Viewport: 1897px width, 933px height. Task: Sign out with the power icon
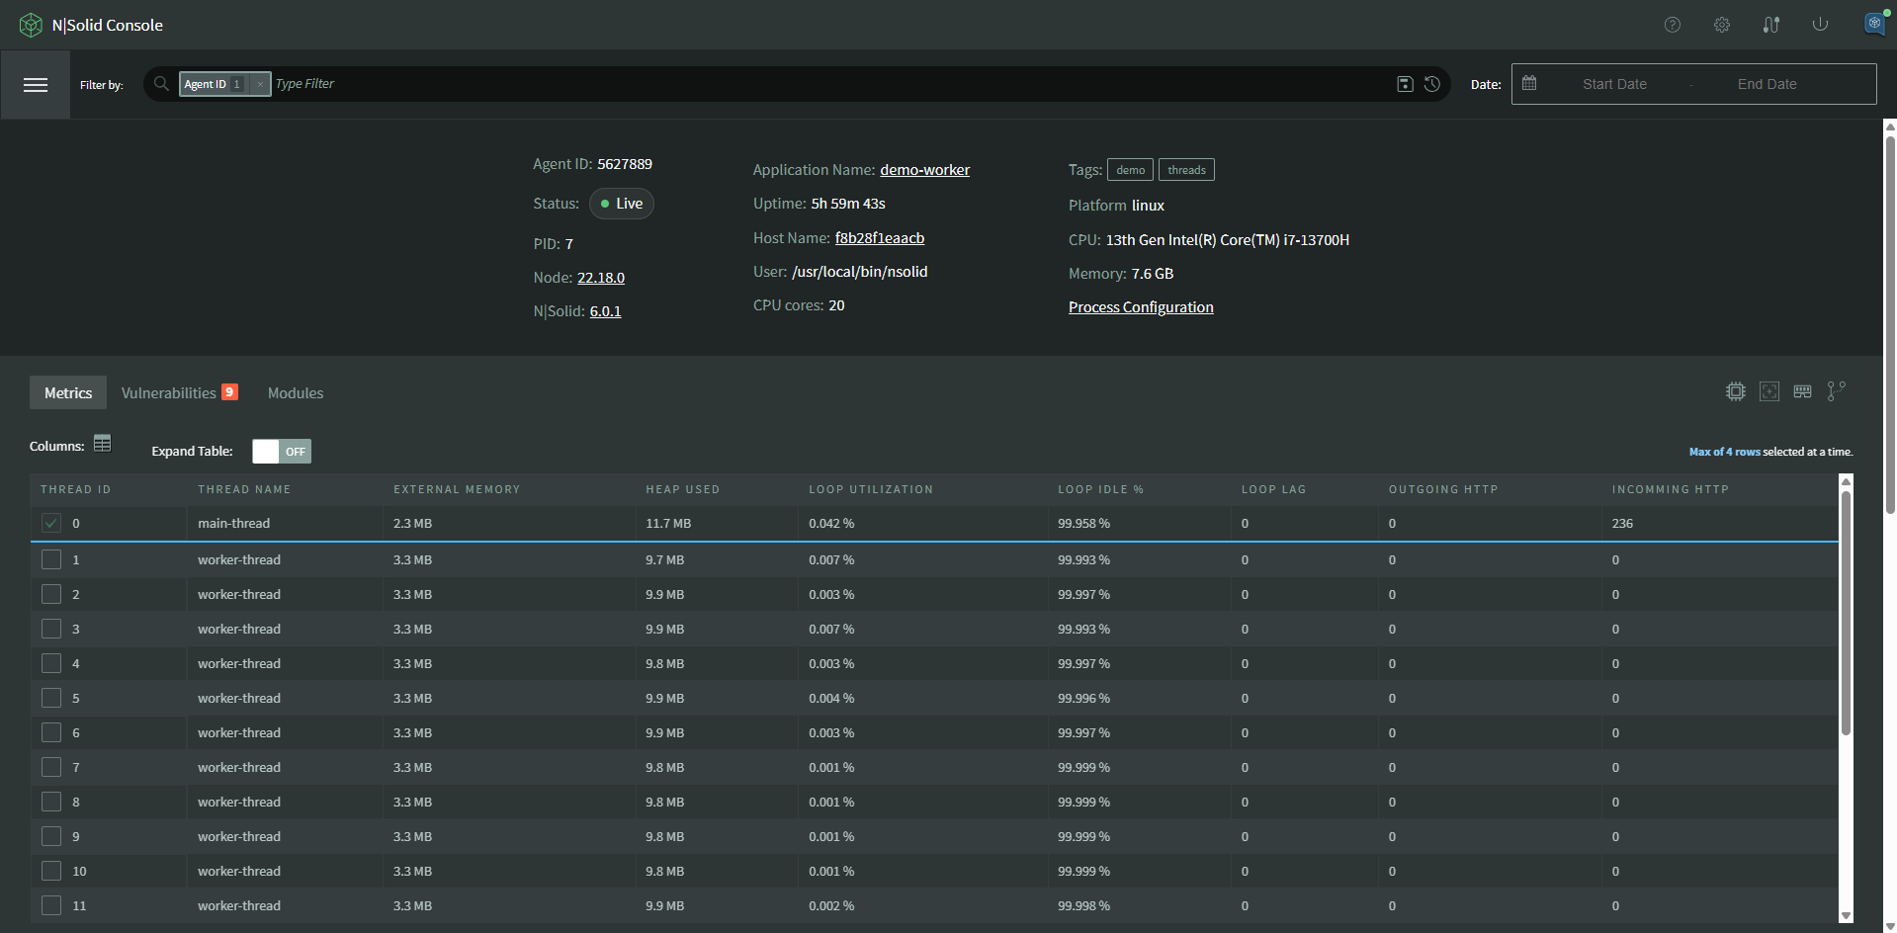click(1820, 24)
